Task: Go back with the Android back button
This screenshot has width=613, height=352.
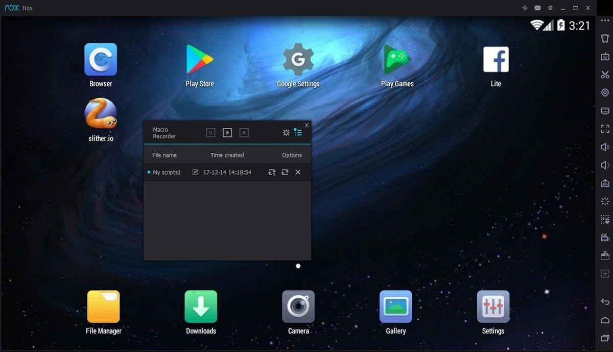Action: click(605, 302)
